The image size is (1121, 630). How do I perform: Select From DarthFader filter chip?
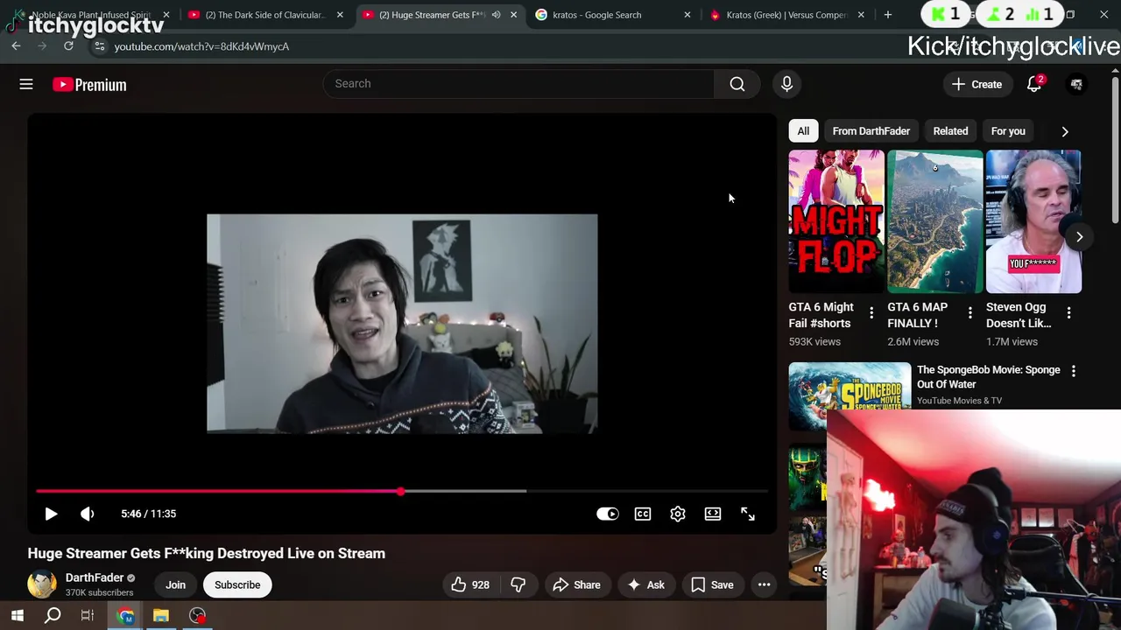pyautogui.click(x=871, y=131)
